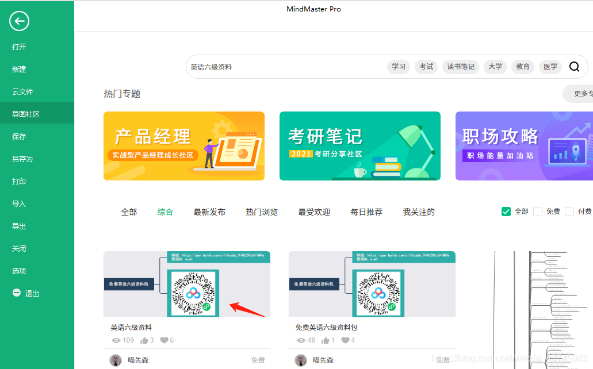Check the 免费 filter checkbox
593x369 pixels.
pyautogui.click(x=538, y=212)
